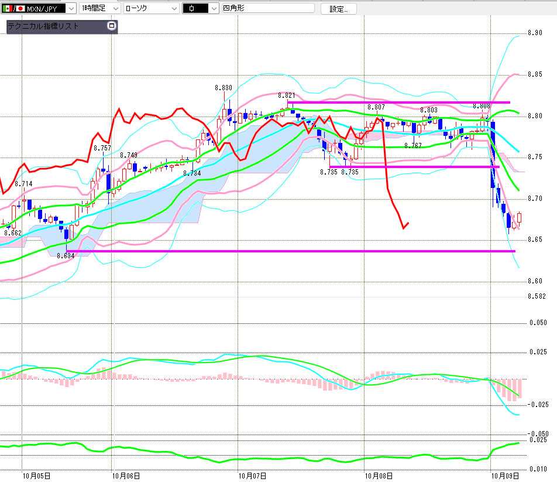This screenshot has height=482, width=557.
Task: Click the 10月08日 date label
Action: coord(379,476)
